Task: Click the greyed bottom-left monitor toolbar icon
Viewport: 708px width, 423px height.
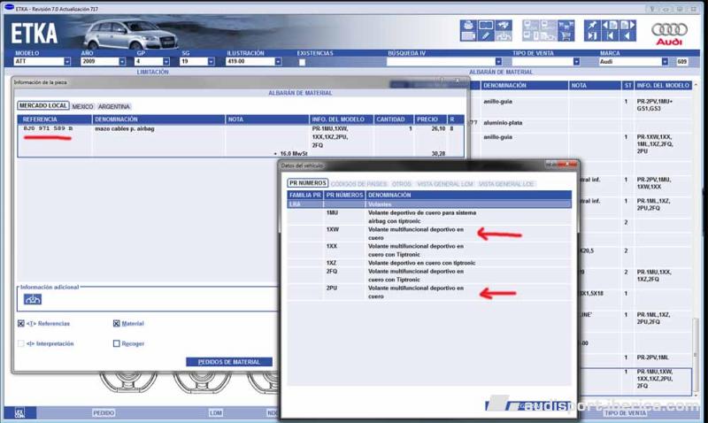Action: tap(530, 36)
